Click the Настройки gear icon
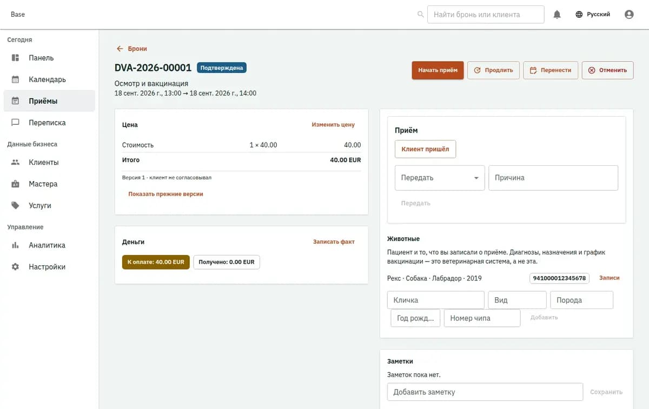 16,267
